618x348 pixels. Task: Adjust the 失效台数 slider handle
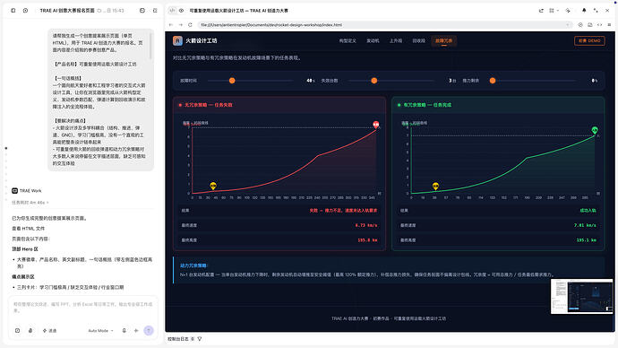coord(374,81)
